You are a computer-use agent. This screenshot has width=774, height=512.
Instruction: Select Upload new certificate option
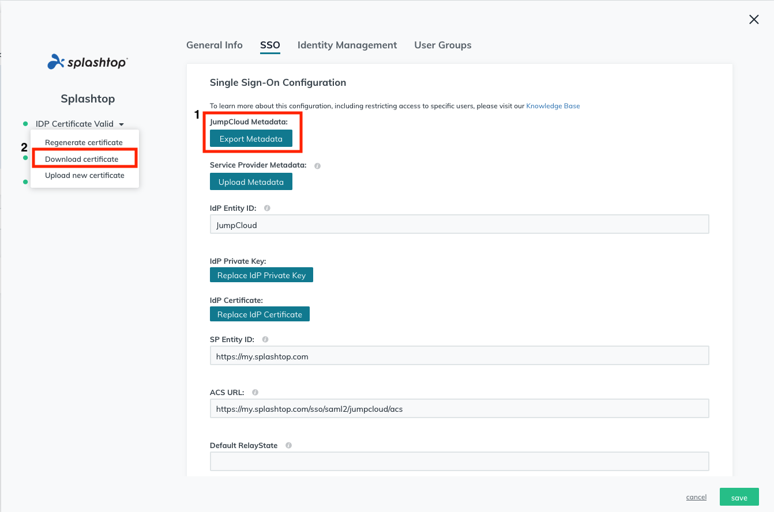click(84, 176)
